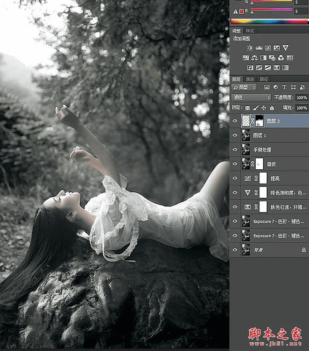Click mask link icon on 图层 2
This screenshot has width=309, height=351.
[252, 121]
